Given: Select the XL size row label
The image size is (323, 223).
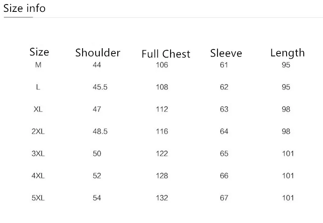Looking at the screenshot, I should (38, 109).
